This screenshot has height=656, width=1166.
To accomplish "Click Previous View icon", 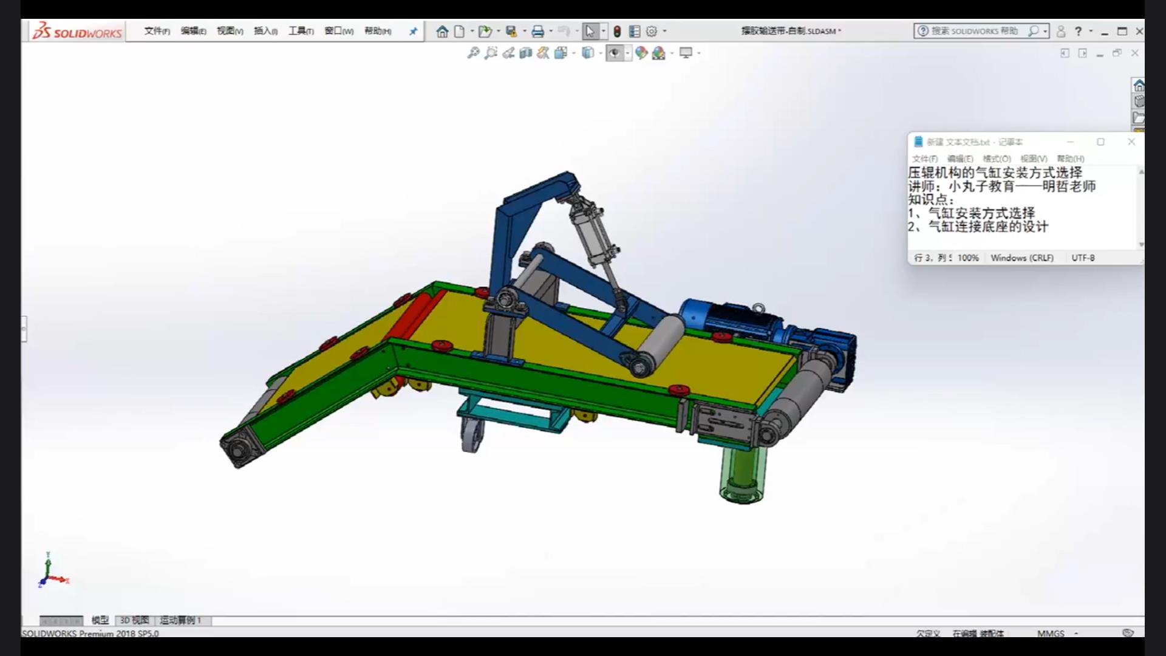I will pos(508,53).
